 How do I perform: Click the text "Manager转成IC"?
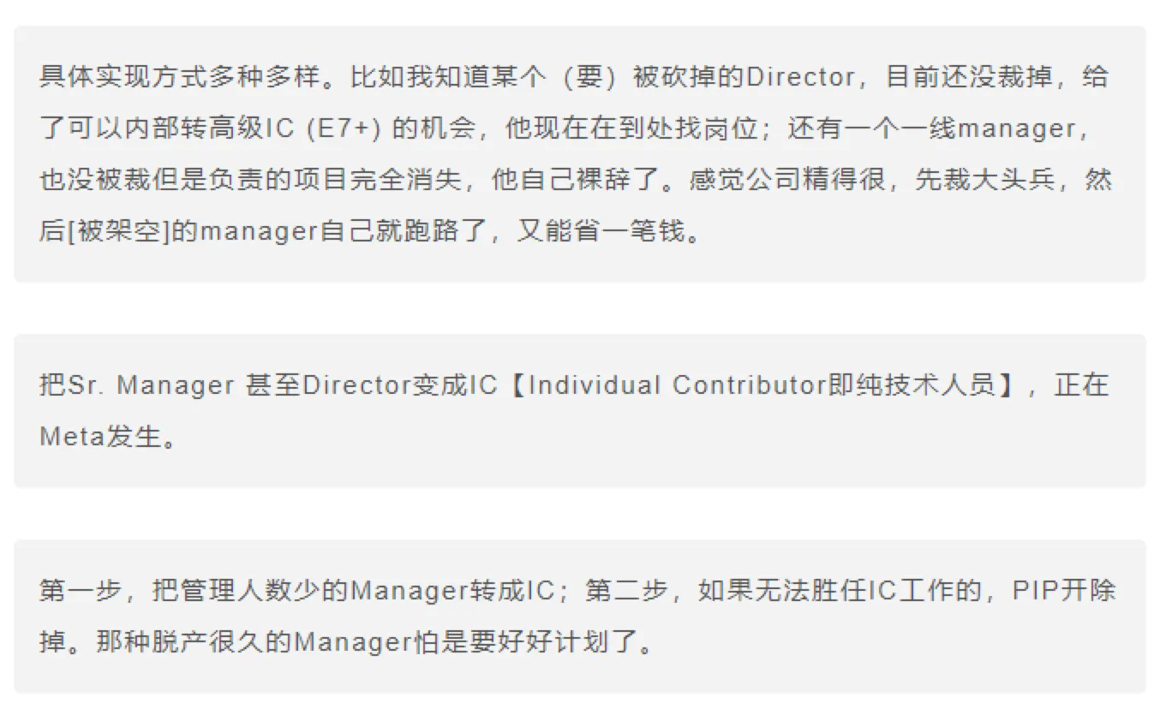pyautogui.click(x=455, y=591)
